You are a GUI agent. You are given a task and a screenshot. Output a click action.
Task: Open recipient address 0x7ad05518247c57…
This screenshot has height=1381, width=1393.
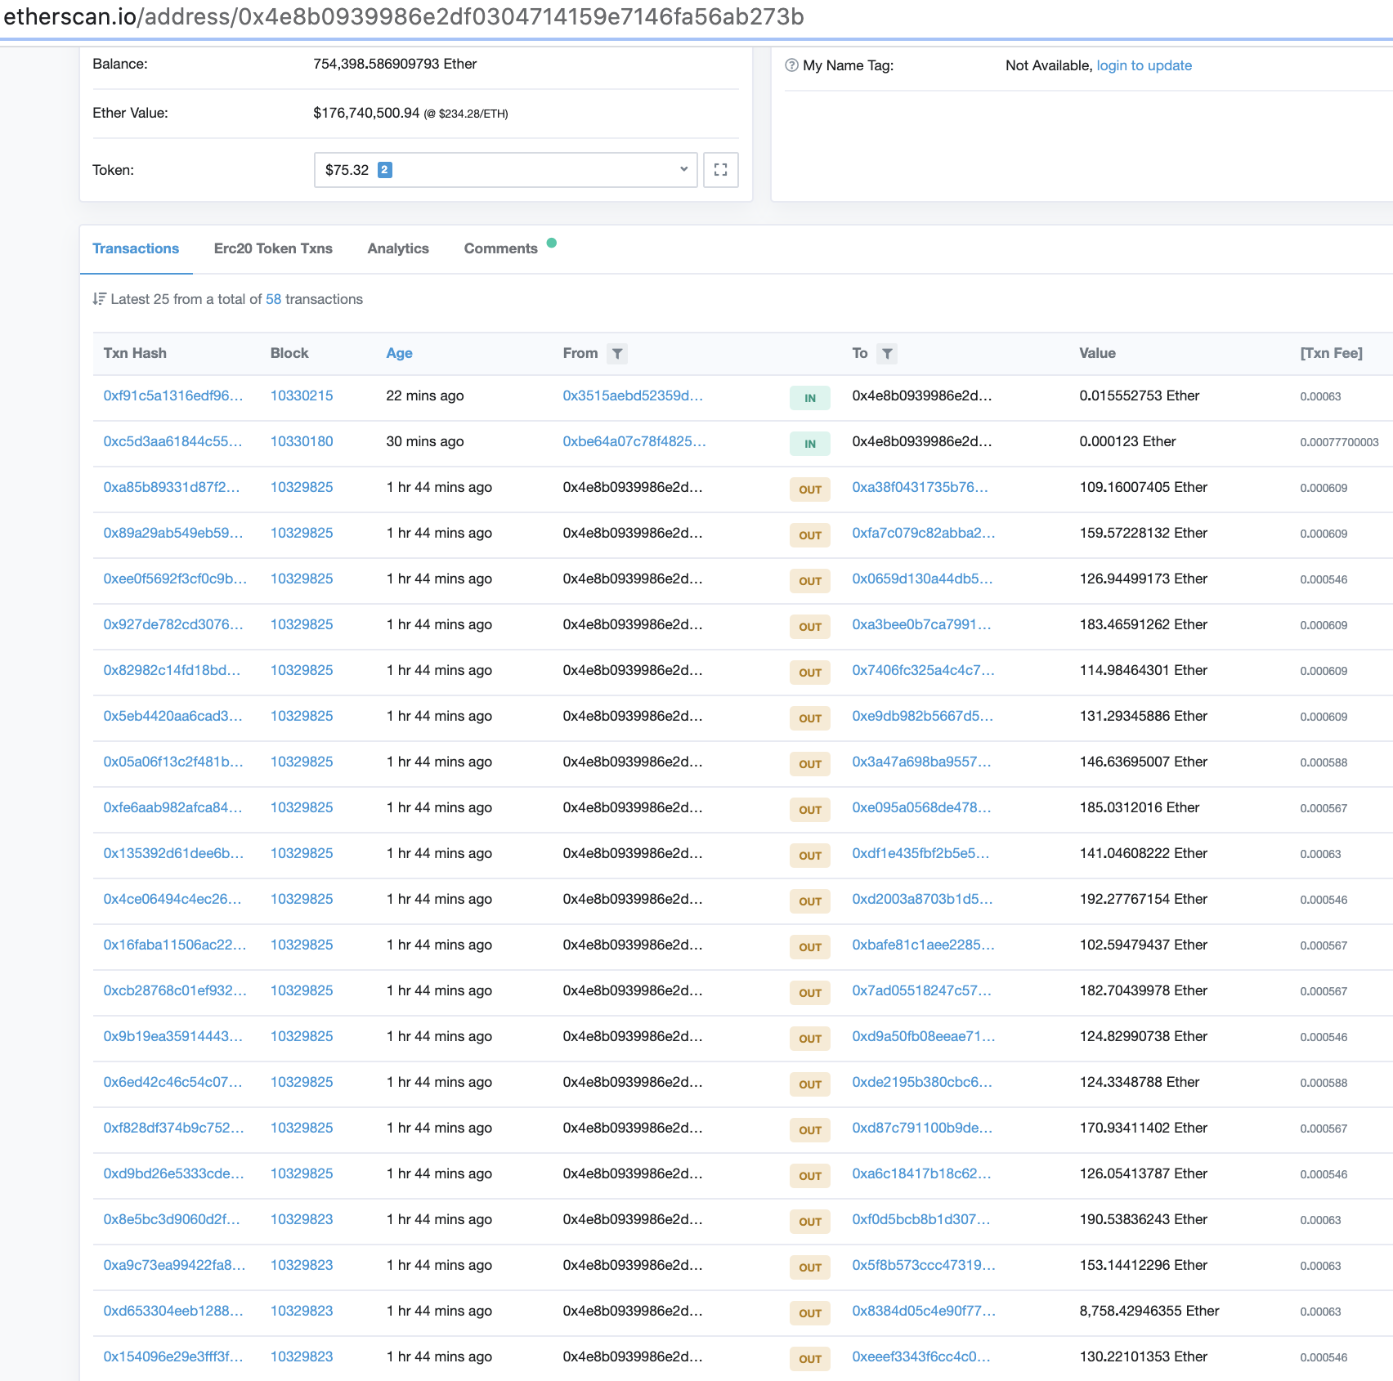tap(921, 990)
